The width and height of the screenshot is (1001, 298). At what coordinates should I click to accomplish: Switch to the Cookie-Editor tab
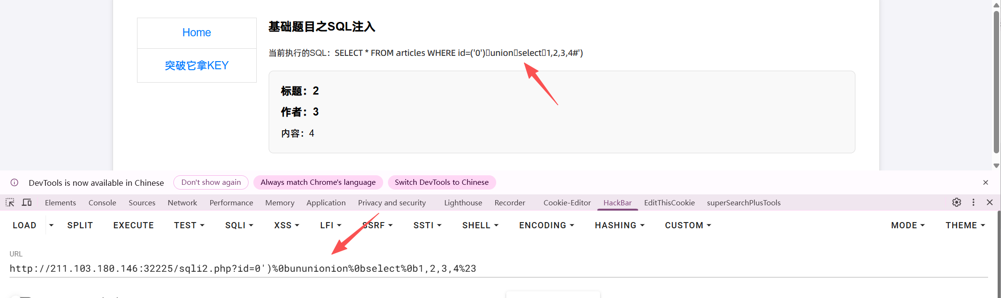[567, 203]
